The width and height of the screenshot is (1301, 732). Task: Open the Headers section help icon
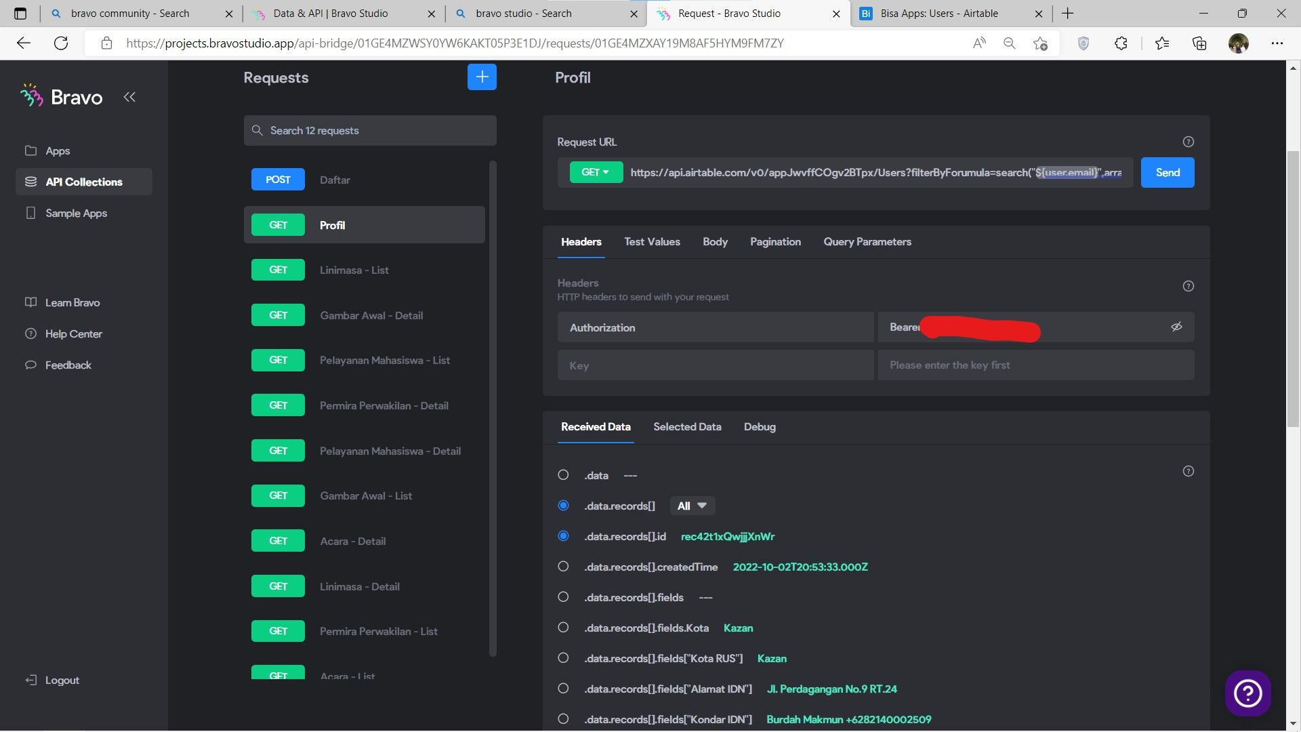(x=1188, y=286)
